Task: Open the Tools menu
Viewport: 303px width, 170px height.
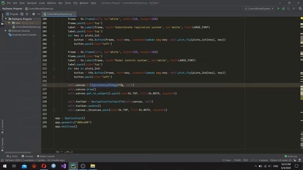Action: click(68, 3)
